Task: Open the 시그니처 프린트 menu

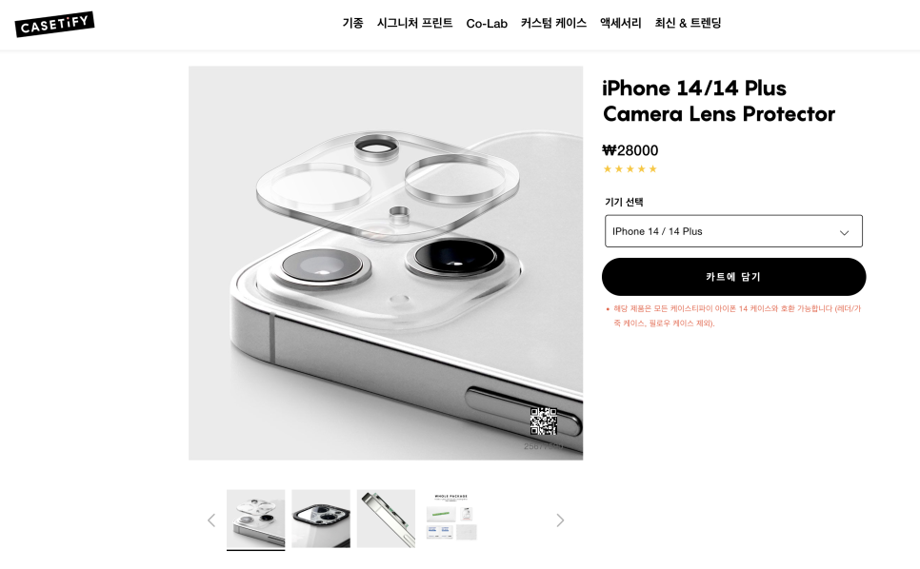Action: click(414, 24)
